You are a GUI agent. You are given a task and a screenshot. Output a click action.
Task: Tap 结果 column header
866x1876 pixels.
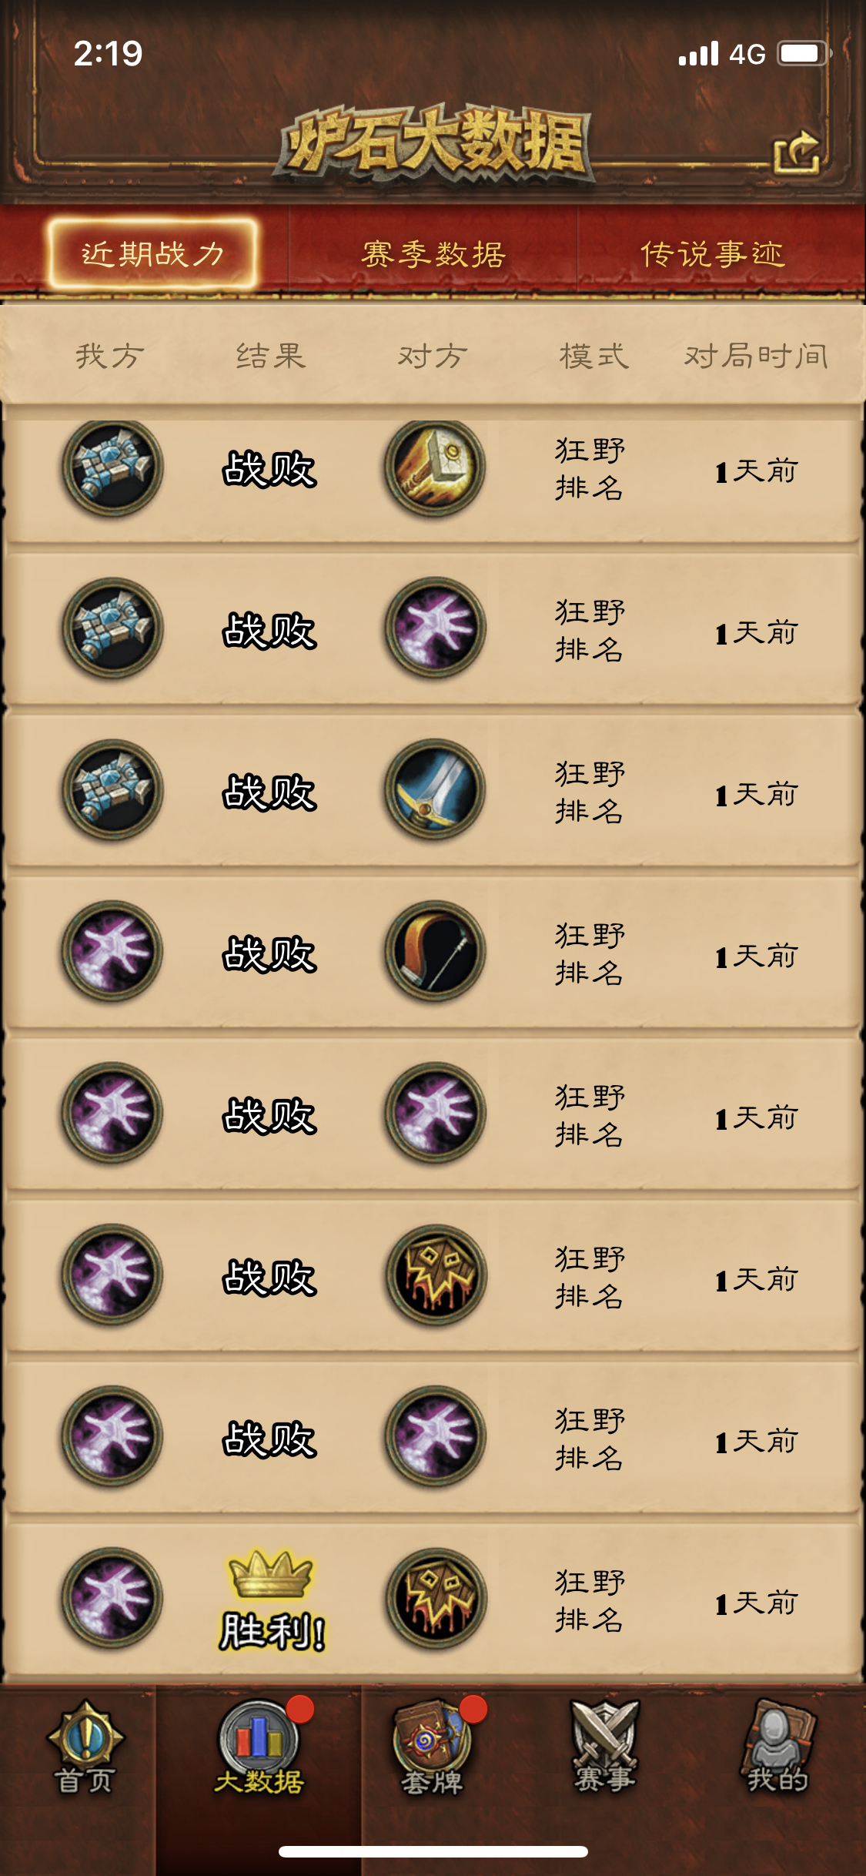tap(271, 357)
